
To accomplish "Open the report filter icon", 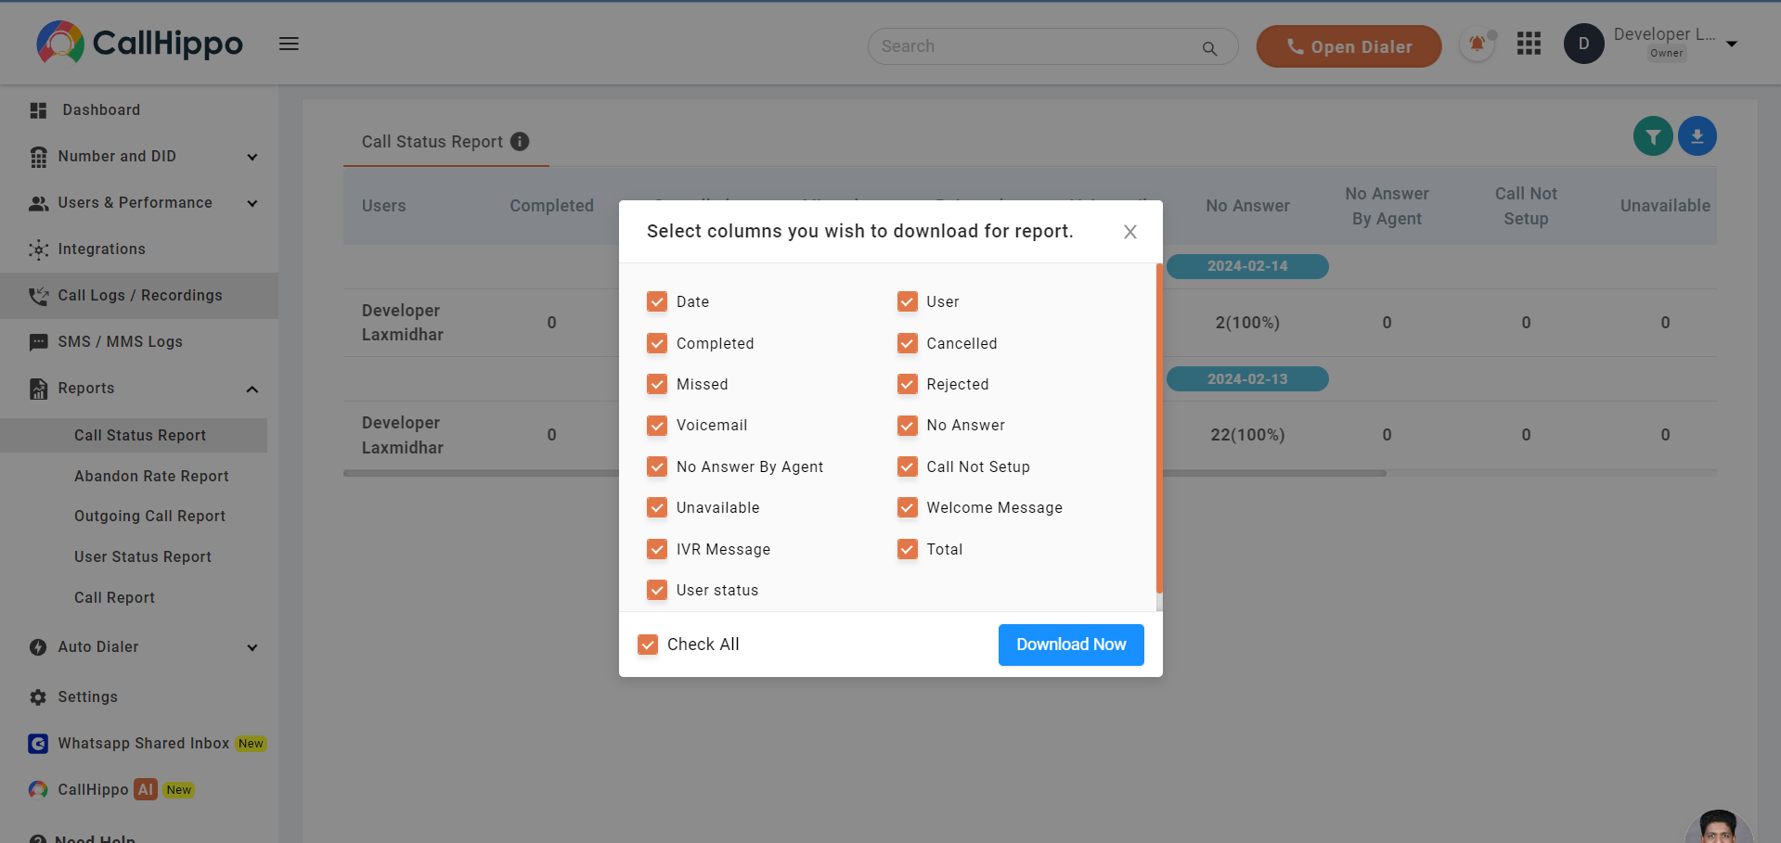I will point(1653,136).
